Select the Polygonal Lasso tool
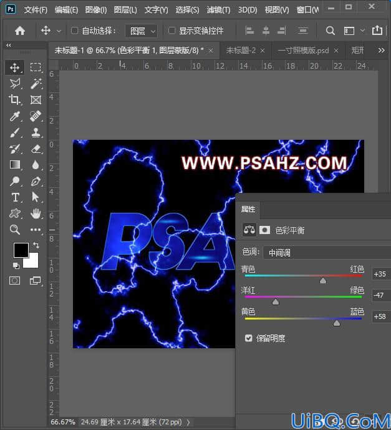This screenshot has height=430, width=391. click(15, 84)
